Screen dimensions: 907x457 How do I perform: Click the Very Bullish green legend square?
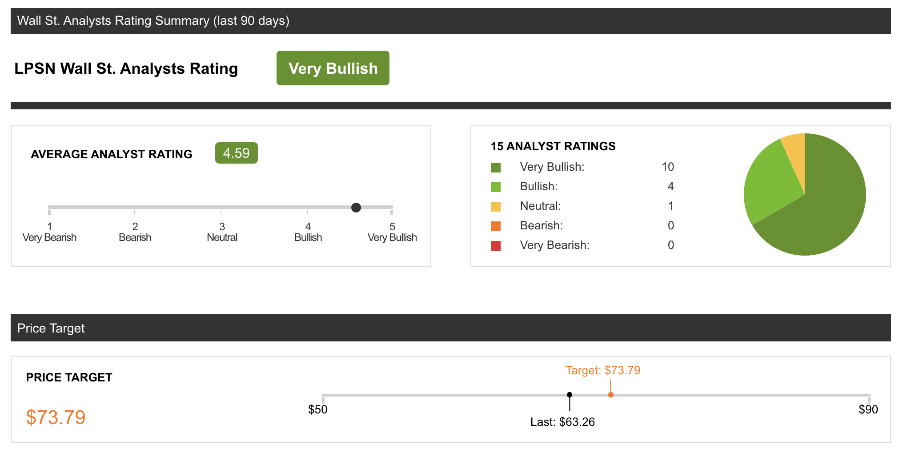[x=495, y=167]
